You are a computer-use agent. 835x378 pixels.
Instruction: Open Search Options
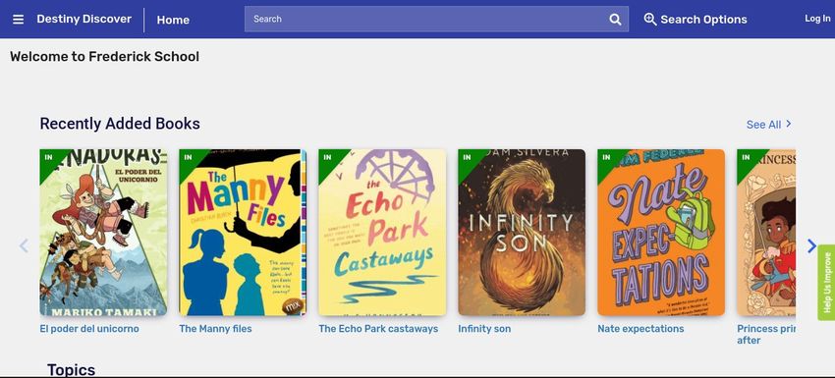(x=696, y=20)
